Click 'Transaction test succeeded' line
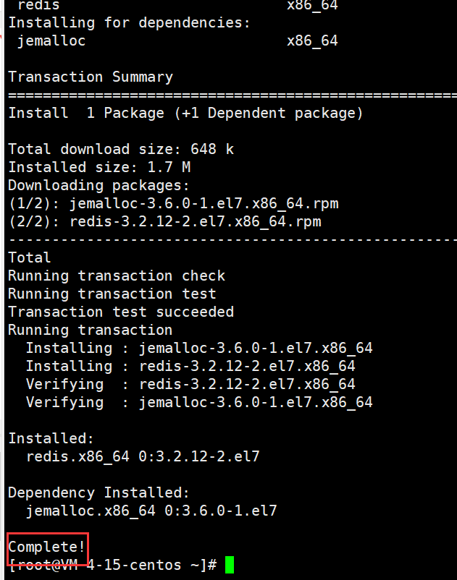 (121, 312)
